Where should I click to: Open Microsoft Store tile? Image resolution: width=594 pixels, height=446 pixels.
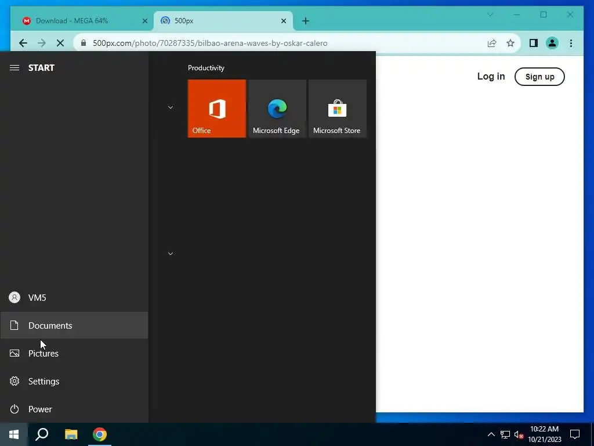[338, 109]
